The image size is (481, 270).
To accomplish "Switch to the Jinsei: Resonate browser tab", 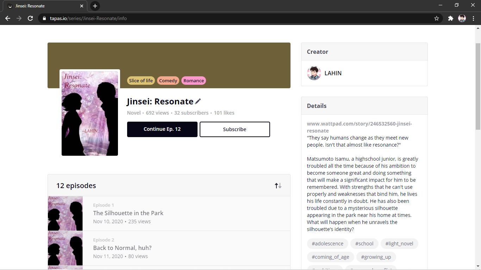I will pos(44,6).
